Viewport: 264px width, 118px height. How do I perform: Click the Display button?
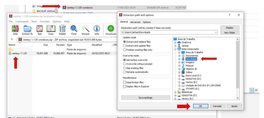[x=230, y=28]
